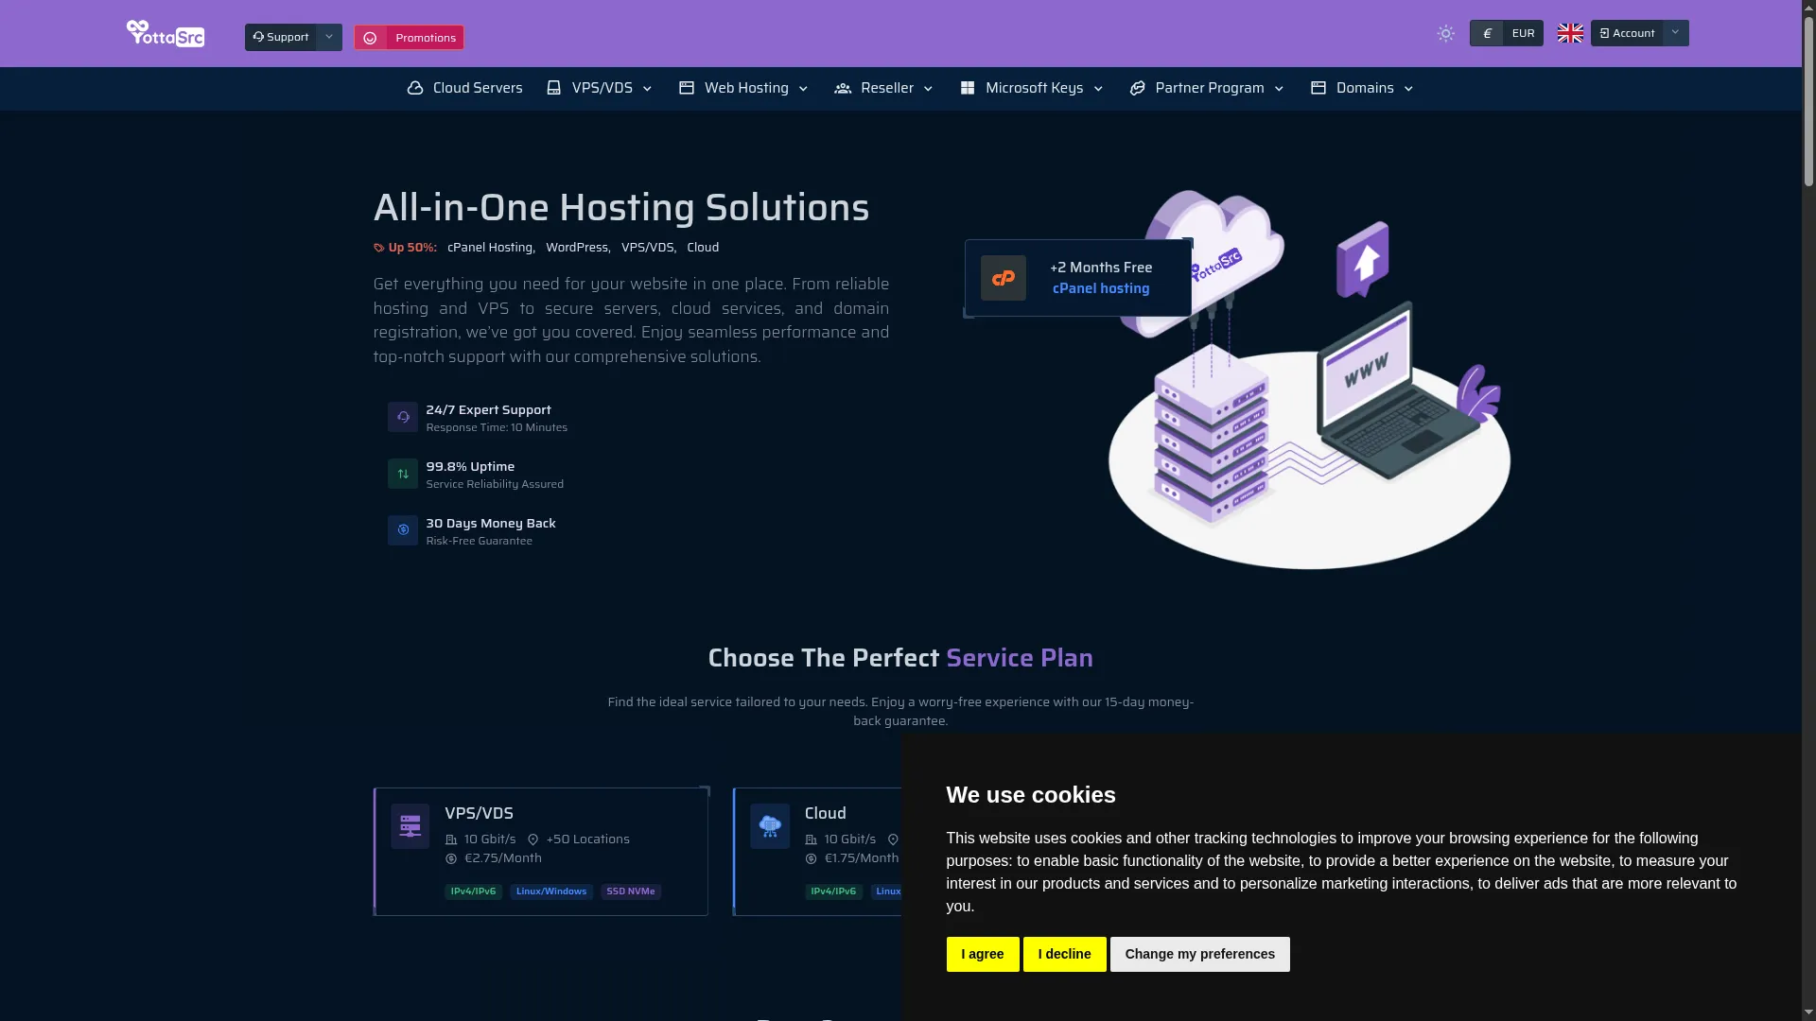Click the Partner Program handshake icon
Viewport: 1816px width, 1021px height.
1138,88
